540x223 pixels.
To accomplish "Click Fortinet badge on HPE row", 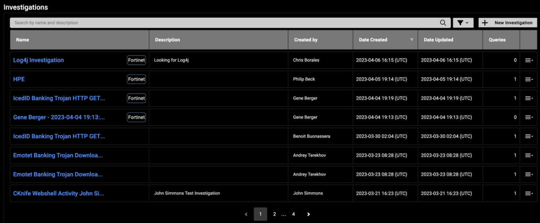I will [136, 79].
